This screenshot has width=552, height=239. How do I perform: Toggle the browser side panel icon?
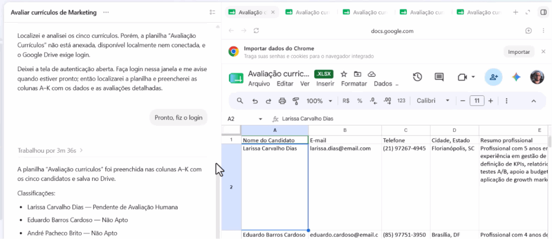coord(543,12)
